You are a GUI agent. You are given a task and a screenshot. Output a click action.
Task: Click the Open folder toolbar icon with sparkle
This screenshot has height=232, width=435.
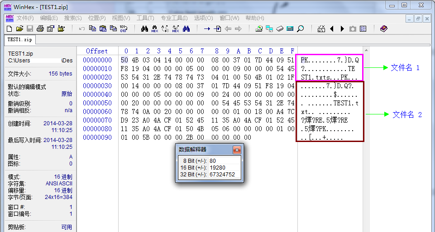pyautogui.click(x=61, y=28)
